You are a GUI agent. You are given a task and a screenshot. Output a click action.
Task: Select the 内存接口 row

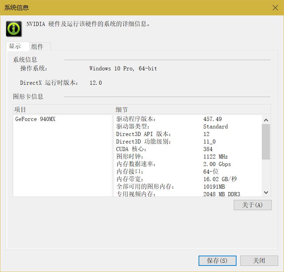(x=188, y=172)
